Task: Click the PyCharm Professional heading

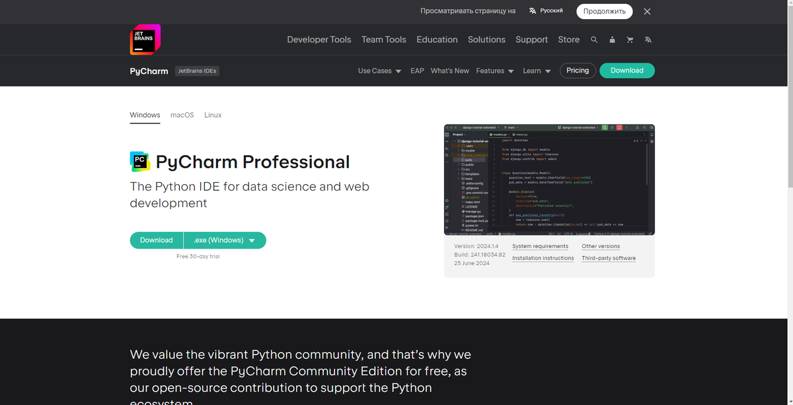Action: [x=252, y=162]
